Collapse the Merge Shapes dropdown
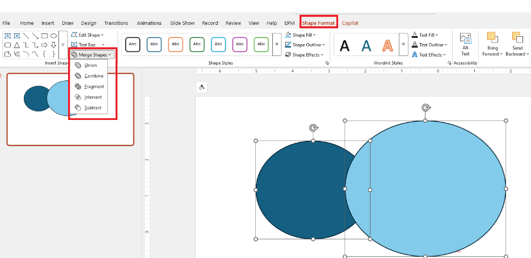This screenshot has height=258, width=531. tap(92, 55)
